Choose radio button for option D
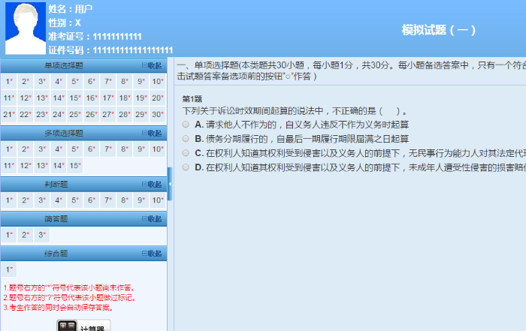Viewport: 526px width, 331px height. (x=186, y=167)
